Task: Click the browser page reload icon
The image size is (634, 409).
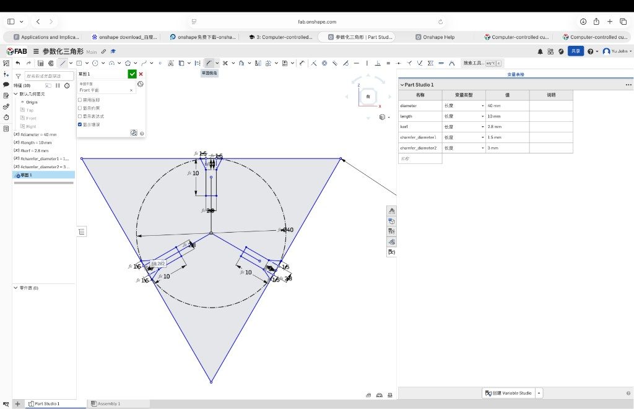Action: [440, 22]
